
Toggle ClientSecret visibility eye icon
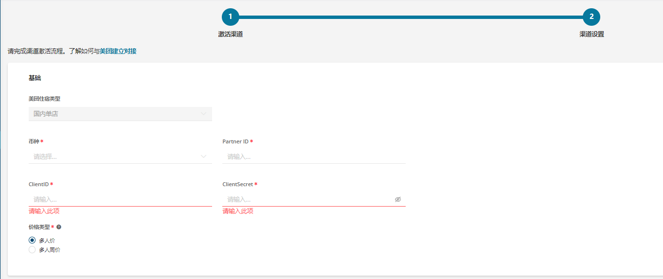pyautogui.click(x=398, y=199)
